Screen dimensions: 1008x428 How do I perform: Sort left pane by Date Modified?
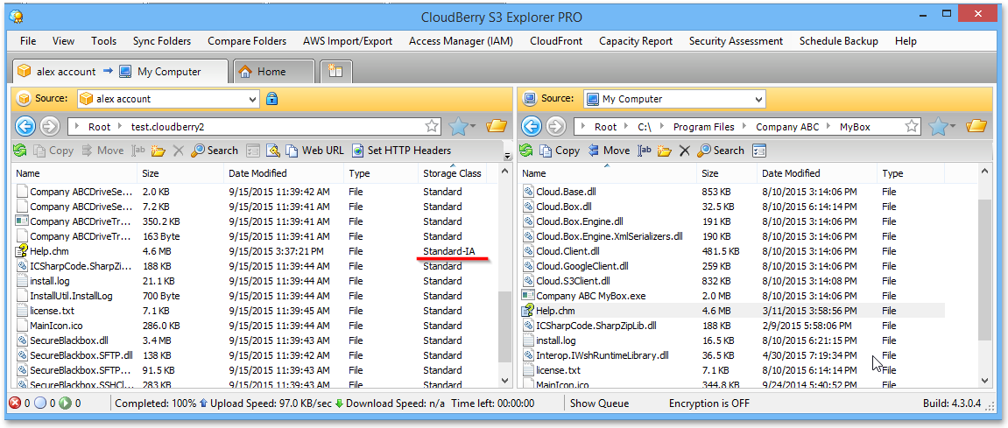284,173
